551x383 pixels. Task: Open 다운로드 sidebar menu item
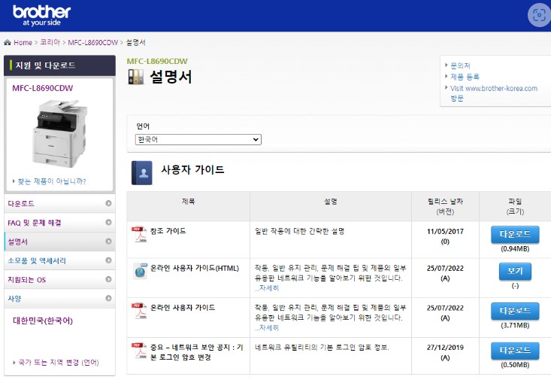pos(59,203)
